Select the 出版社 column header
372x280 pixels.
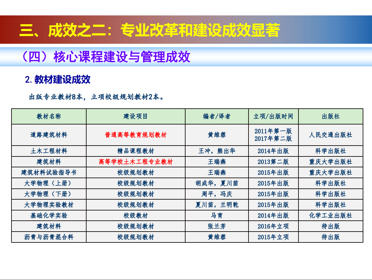[330, 116]
